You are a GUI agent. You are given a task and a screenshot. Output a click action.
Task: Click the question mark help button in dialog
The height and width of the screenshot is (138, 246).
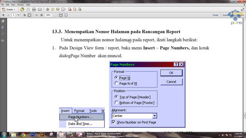[176, 64]
